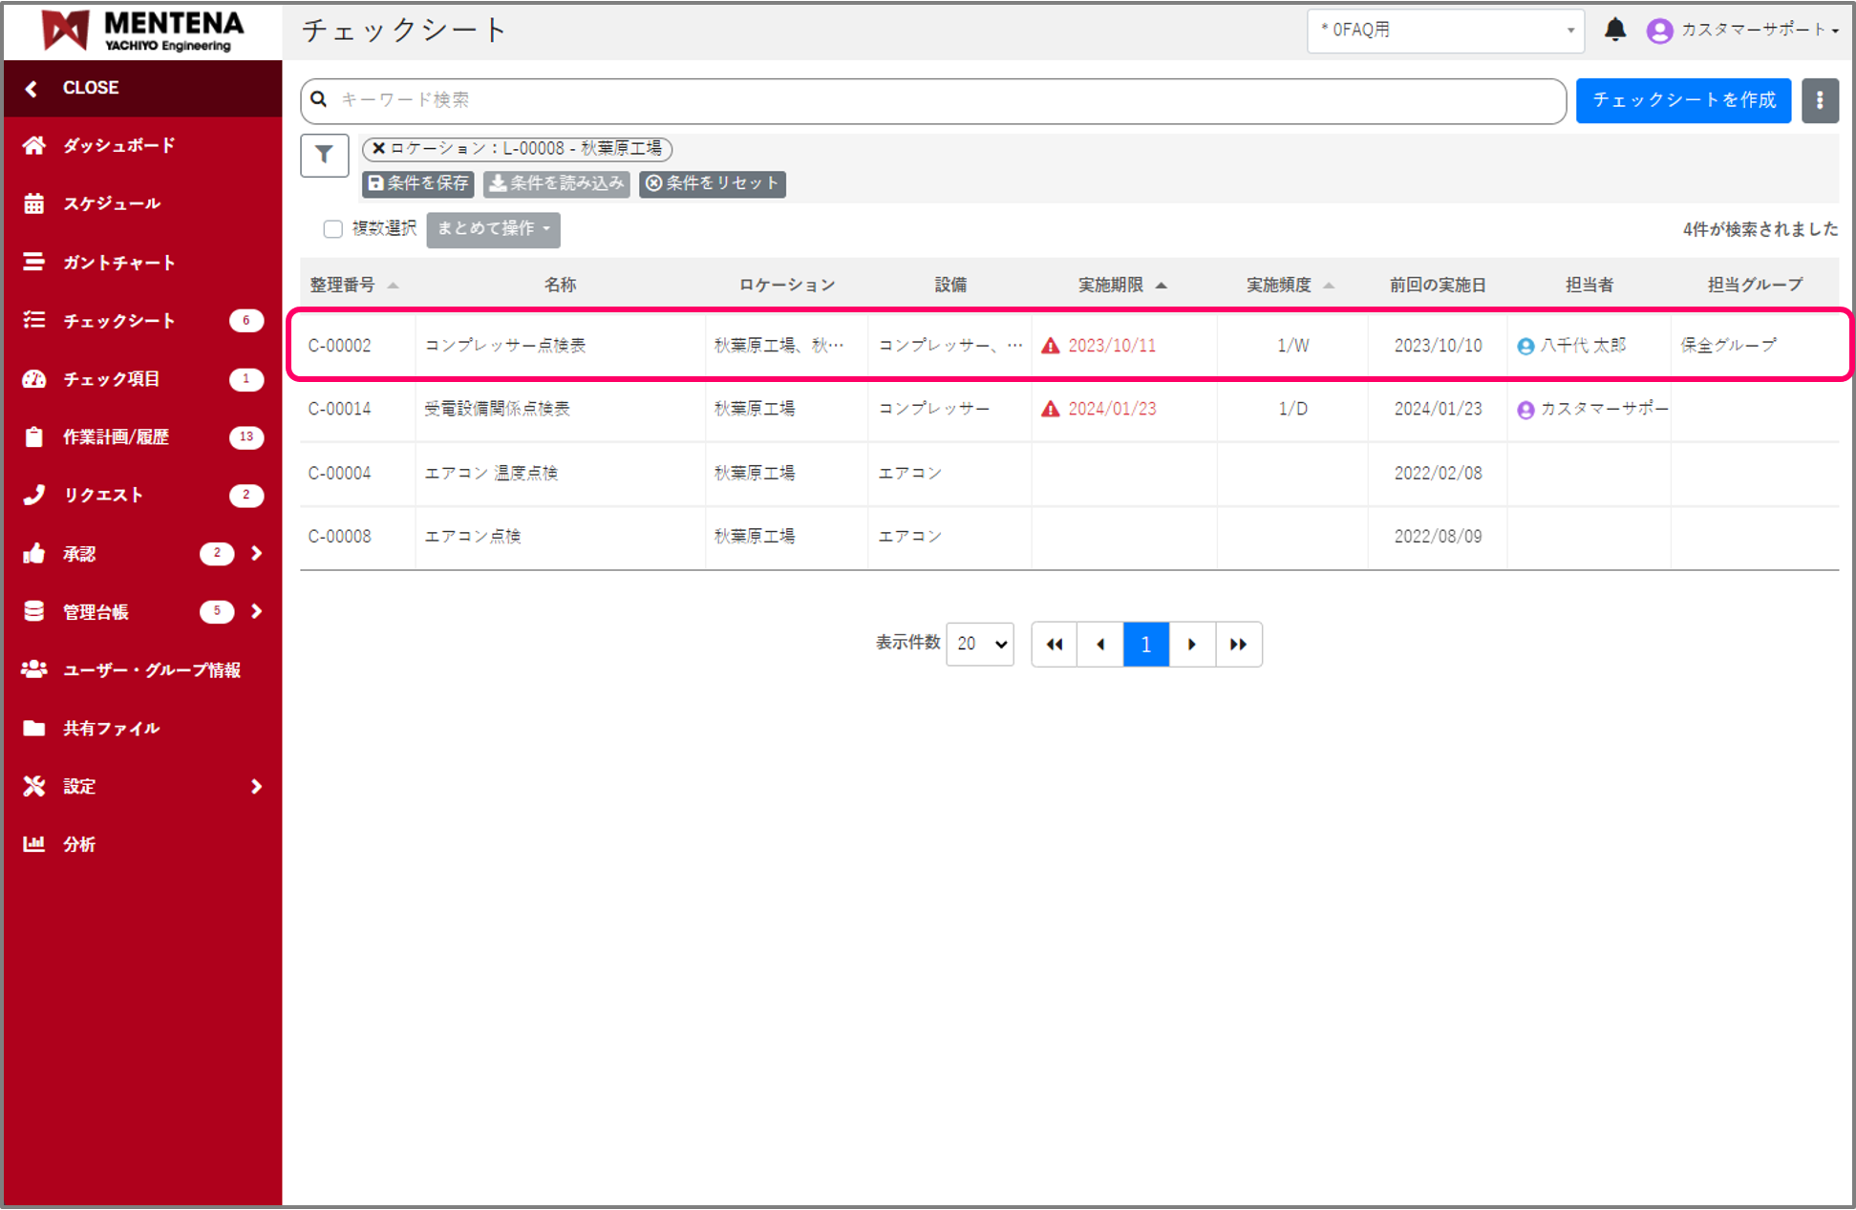Screen dimensions: 1856x1210
Task: Open the まとめて操作 dropdown
Action: click(493, 229)
